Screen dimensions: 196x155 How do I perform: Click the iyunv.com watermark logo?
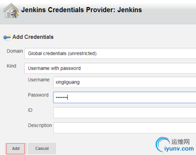[x=175, y=145]
